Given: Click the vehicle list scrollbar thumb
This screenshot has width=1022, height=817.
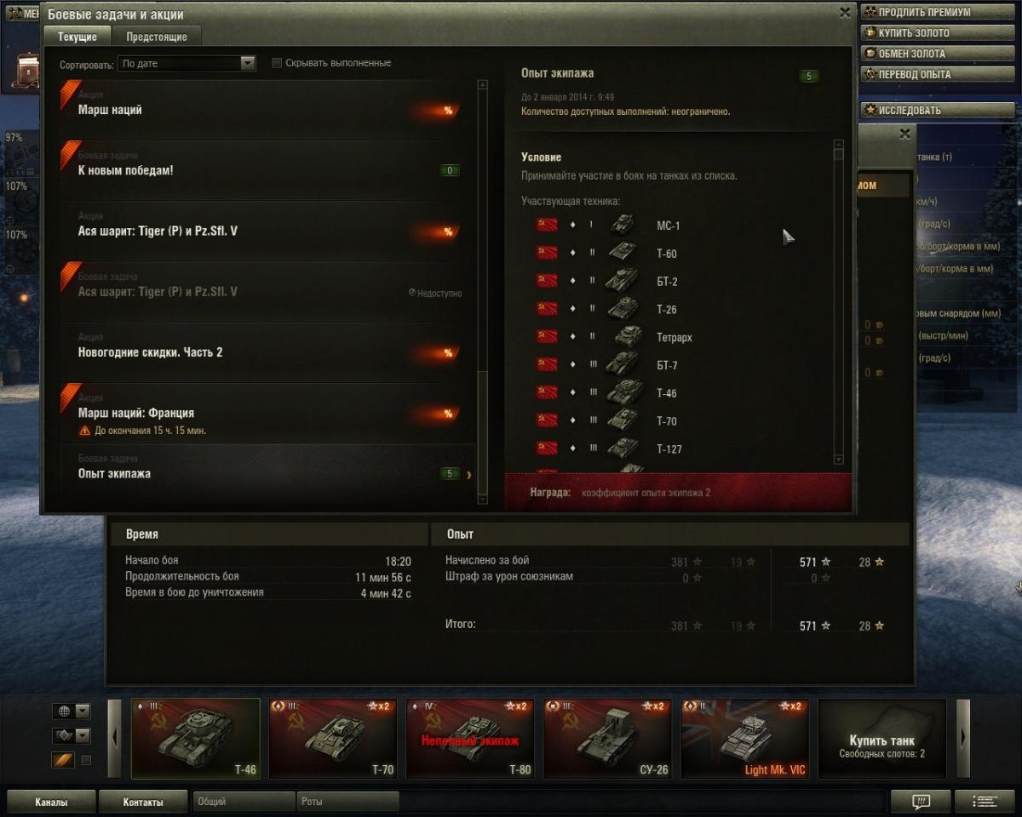Looking at the screenshot, I should [x=838, y=156].
